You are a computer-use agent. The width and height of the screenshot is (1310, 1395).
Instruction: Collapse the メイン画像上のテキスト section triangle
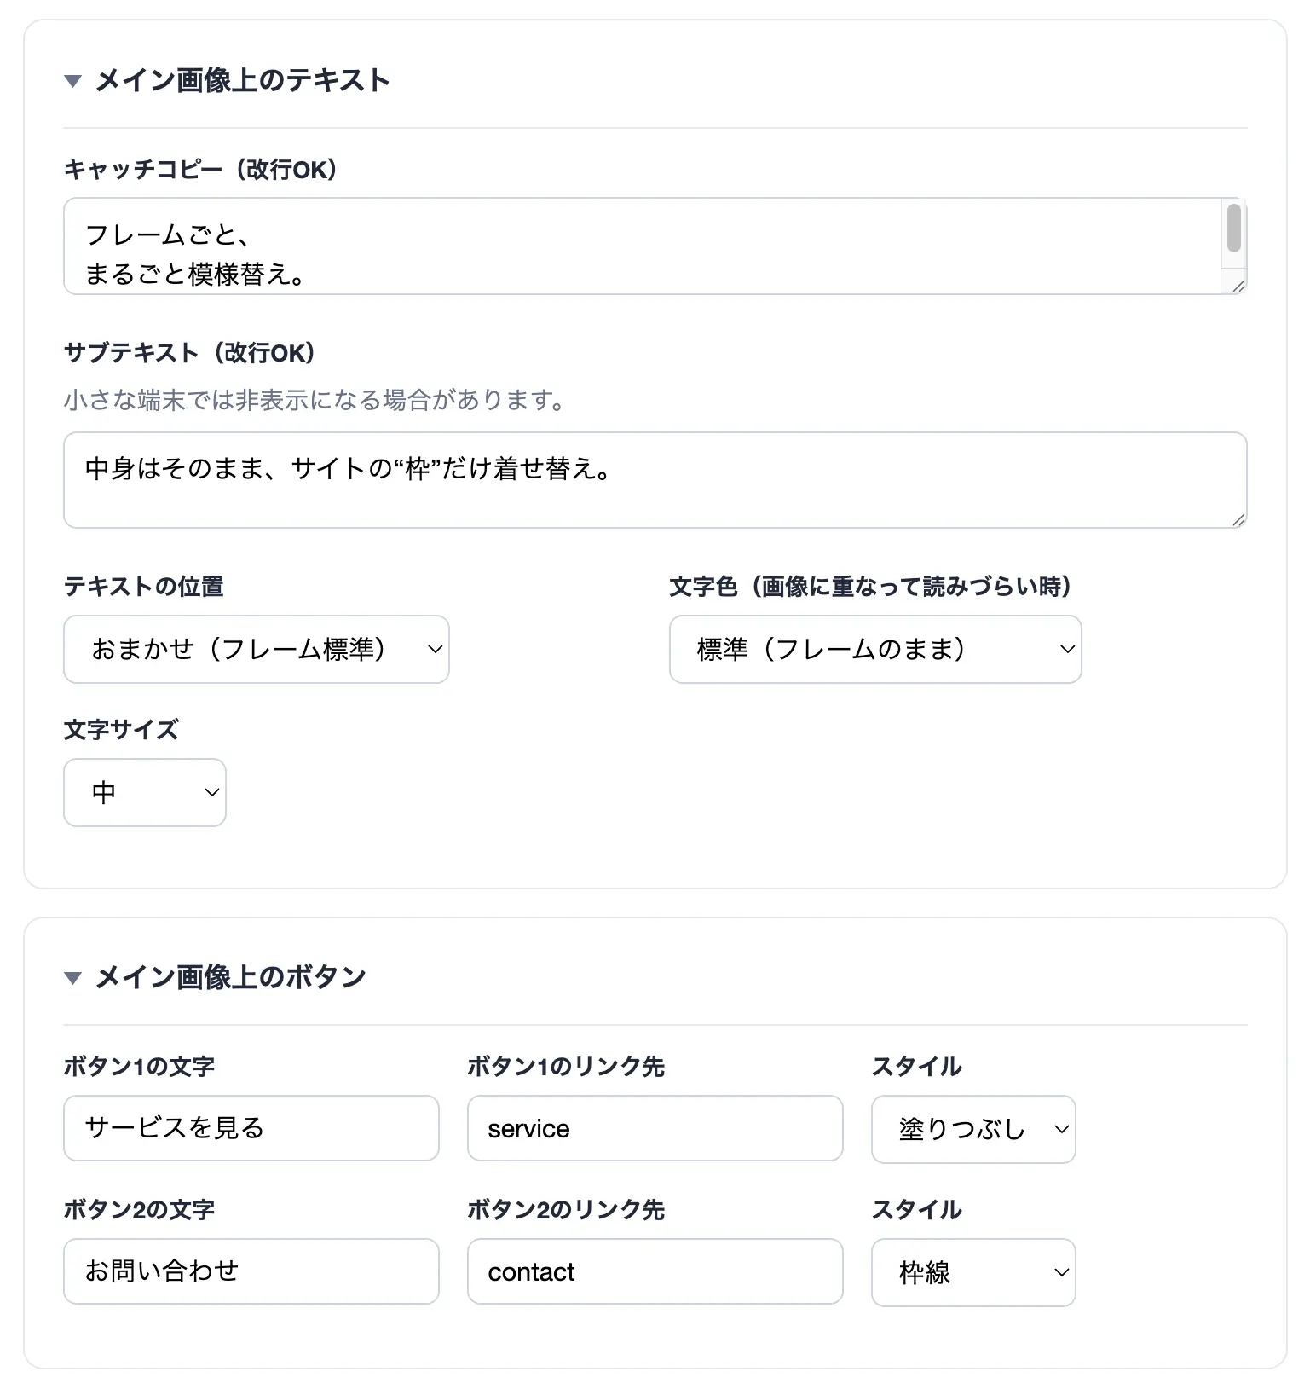click(x=73, y=81)
